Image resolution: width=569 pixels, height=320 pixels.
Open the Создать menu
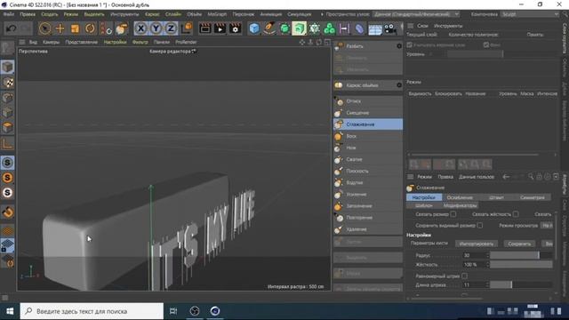(50, 14)
